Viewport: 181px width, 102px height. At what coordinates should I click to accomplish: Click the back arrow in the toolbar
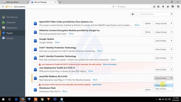point(3,7)
